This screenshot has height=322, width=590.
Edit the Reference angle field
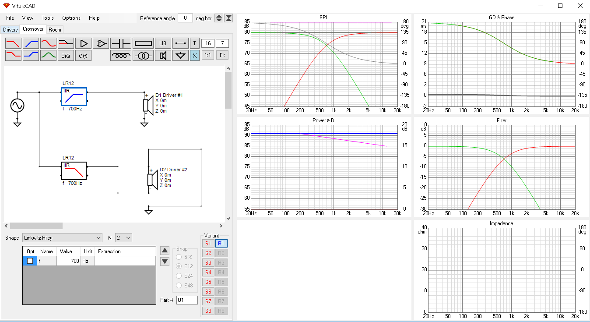tap(185, 18)
